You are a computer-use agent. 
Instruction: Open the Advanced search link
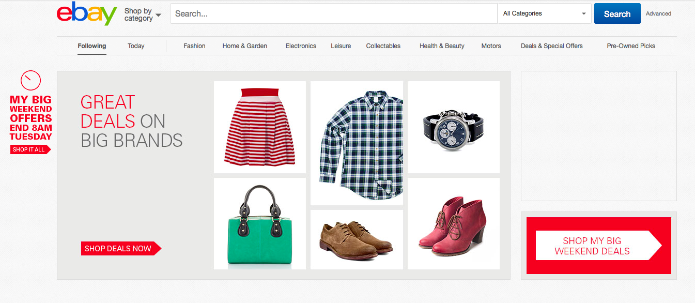[658, 14]
